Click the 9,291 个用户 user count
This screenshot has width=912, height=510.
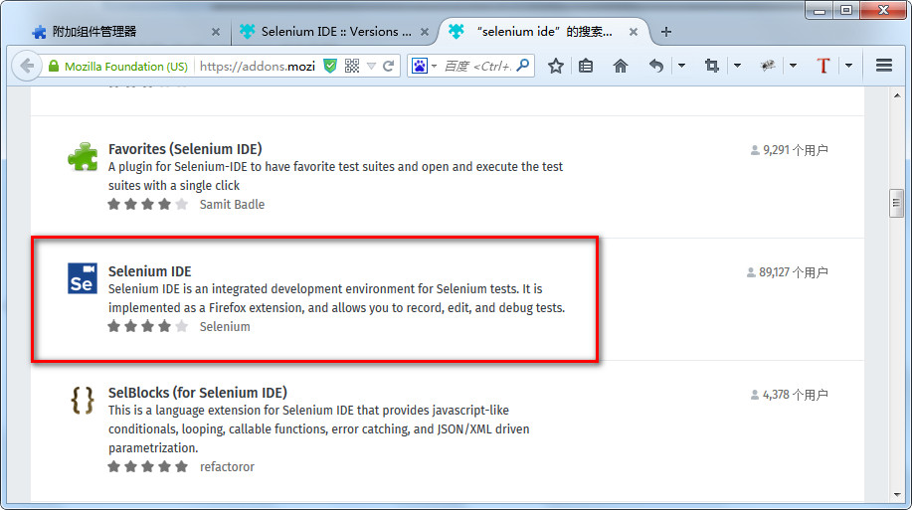(x=790, y=151)
